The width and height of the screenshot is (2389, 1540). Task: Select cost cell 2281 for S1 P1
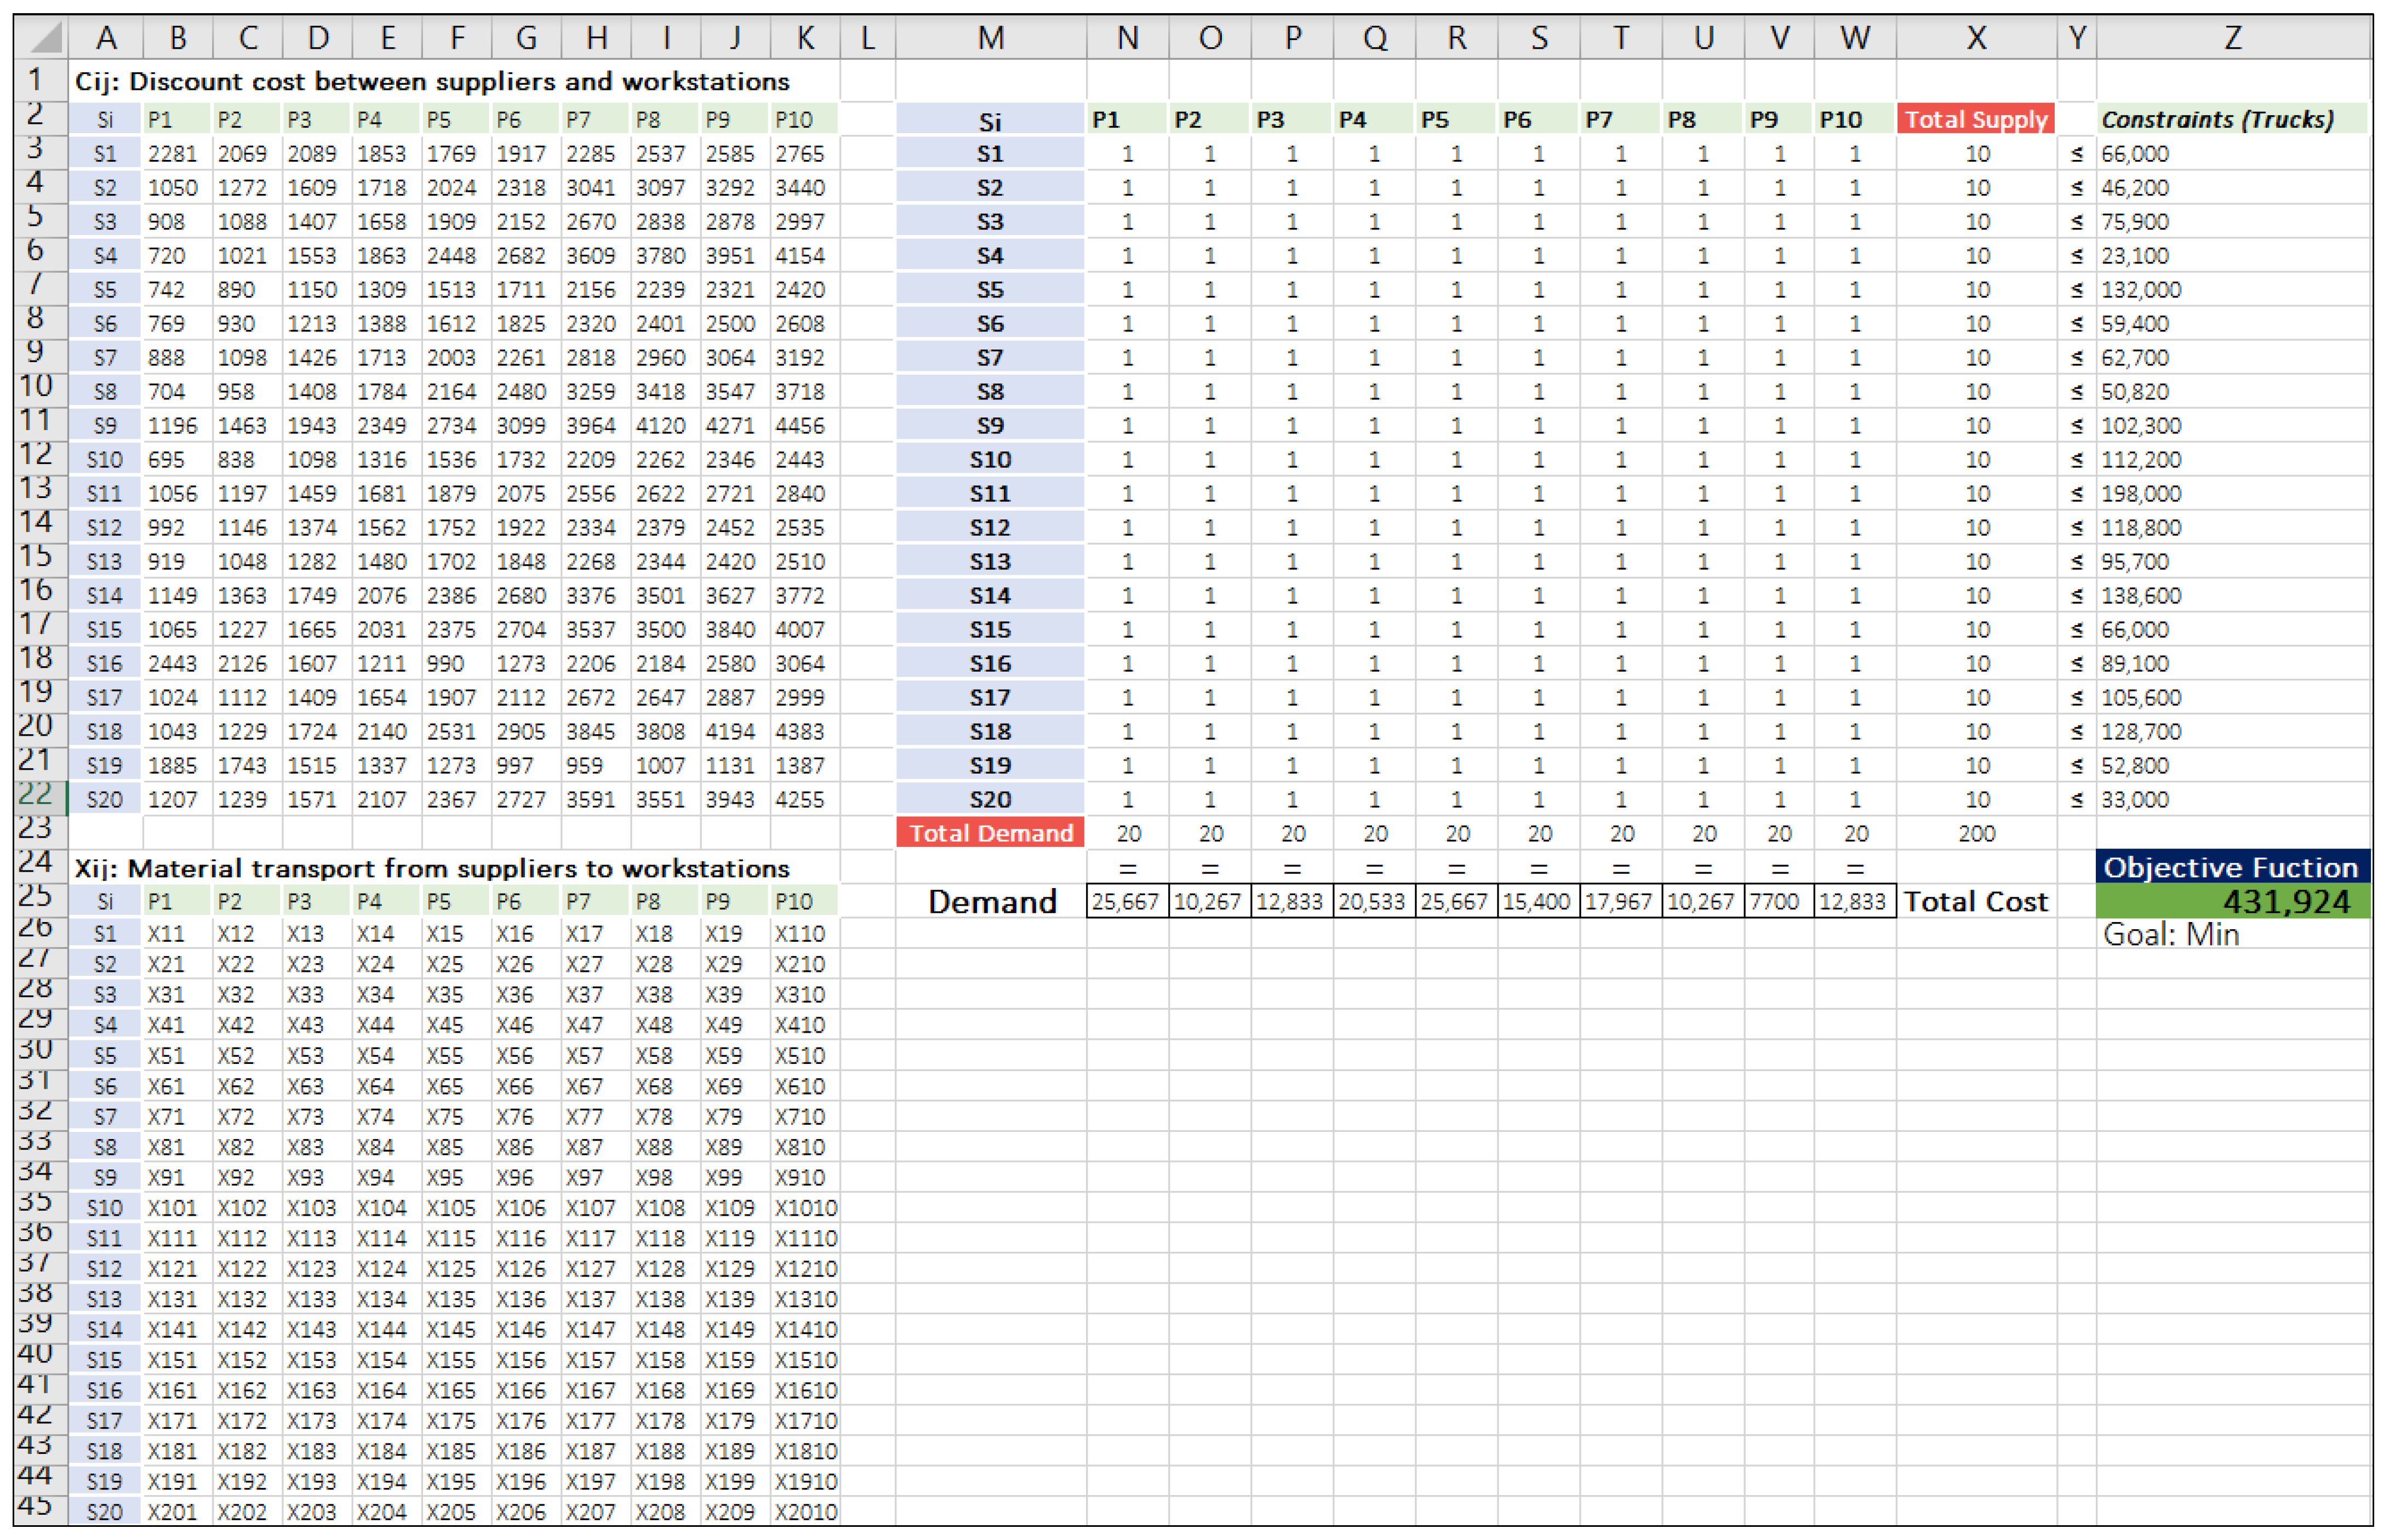[x=172, y=154]
